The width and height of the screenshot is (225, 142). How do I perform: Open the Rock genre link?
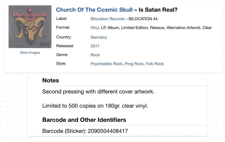[95, 55]
